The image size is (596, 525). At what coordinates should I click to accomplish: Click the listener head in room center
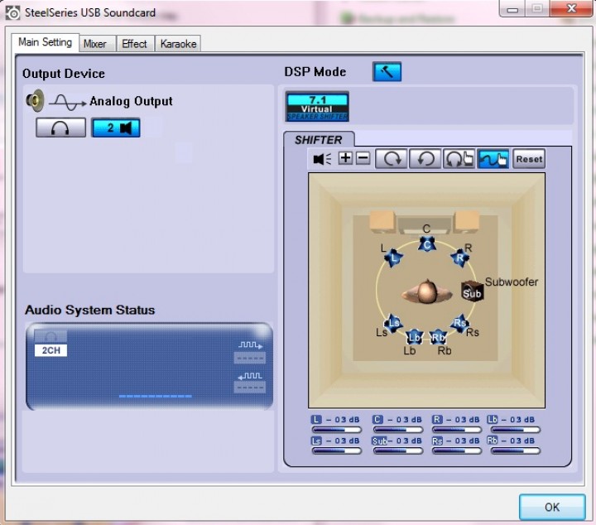coord(427,291)
